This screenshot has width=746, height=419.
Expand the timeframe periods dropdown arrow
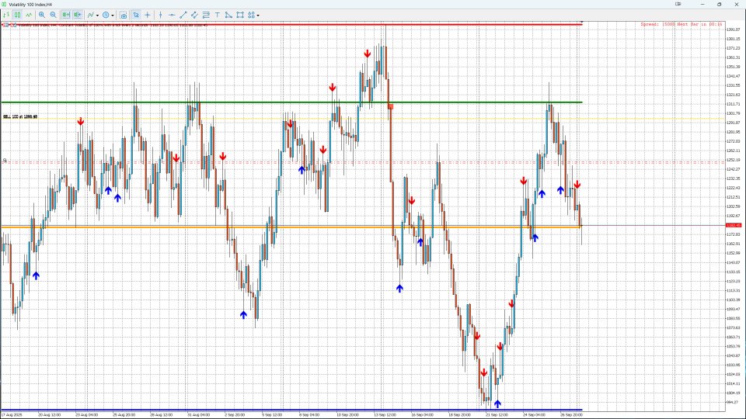pos(112,16)
